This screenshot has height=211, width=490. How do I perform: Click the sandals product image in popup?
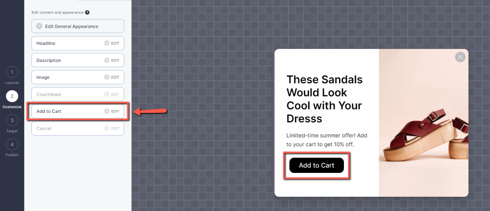coord(424,123)
